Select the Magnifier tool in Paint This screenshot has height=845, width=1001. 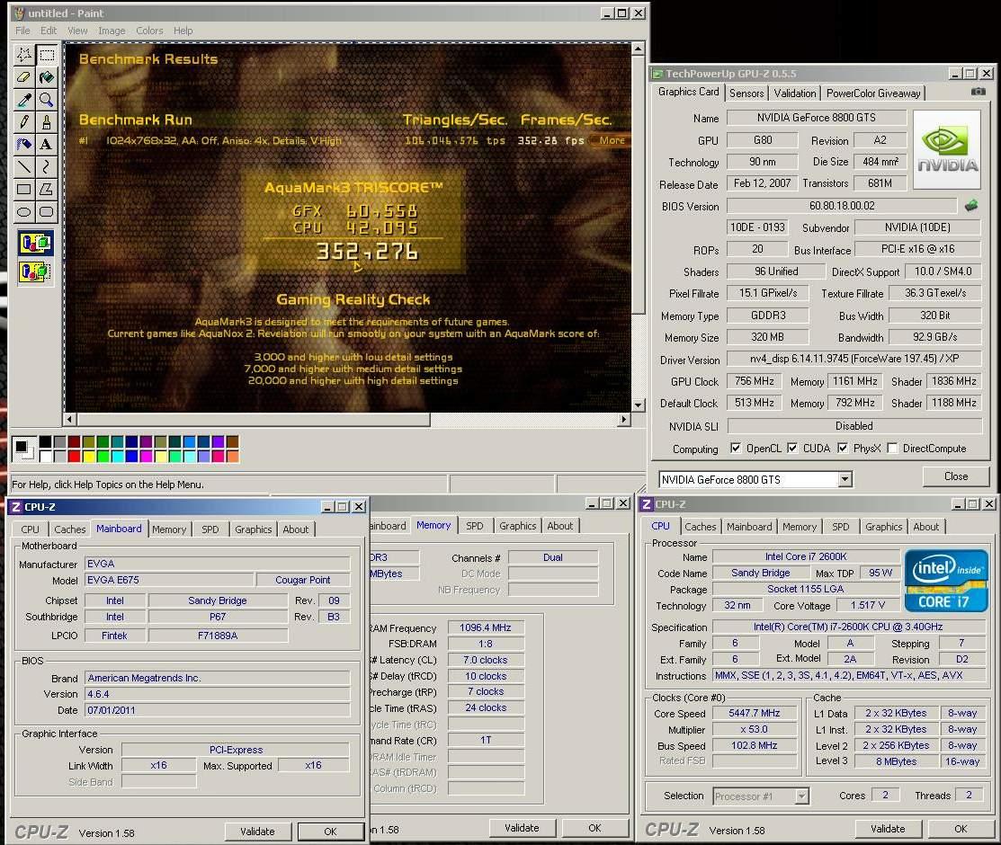(x=47, y=100)
